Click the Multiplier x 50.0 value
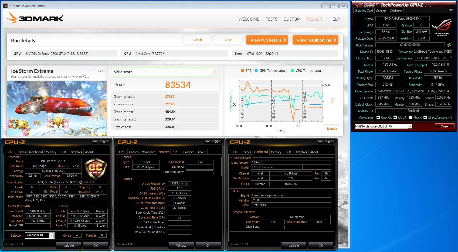The width and height of the screenshot is (458, 252). tap(38, 216)
